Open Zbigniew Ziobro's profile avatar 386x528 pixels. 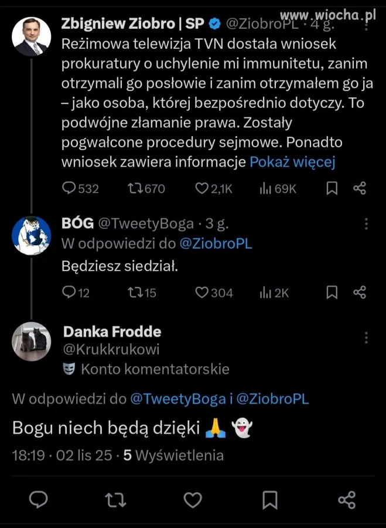[32, 36]
